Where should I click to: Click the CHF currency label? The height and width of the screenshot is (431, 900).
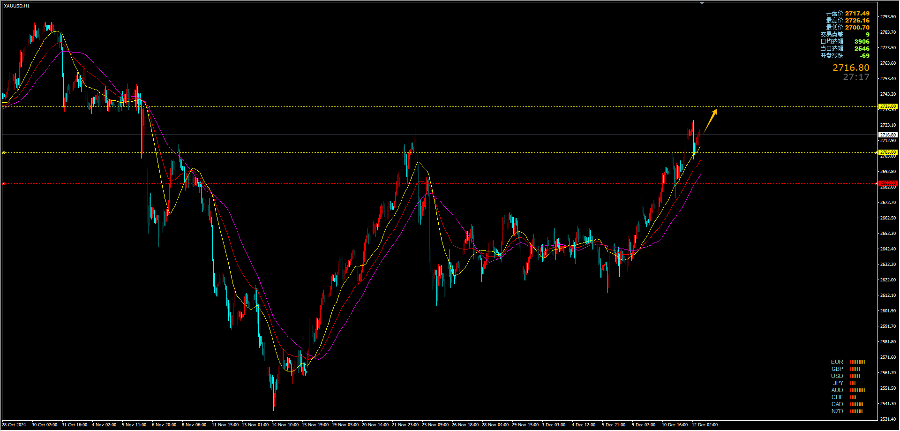(837, 397)
